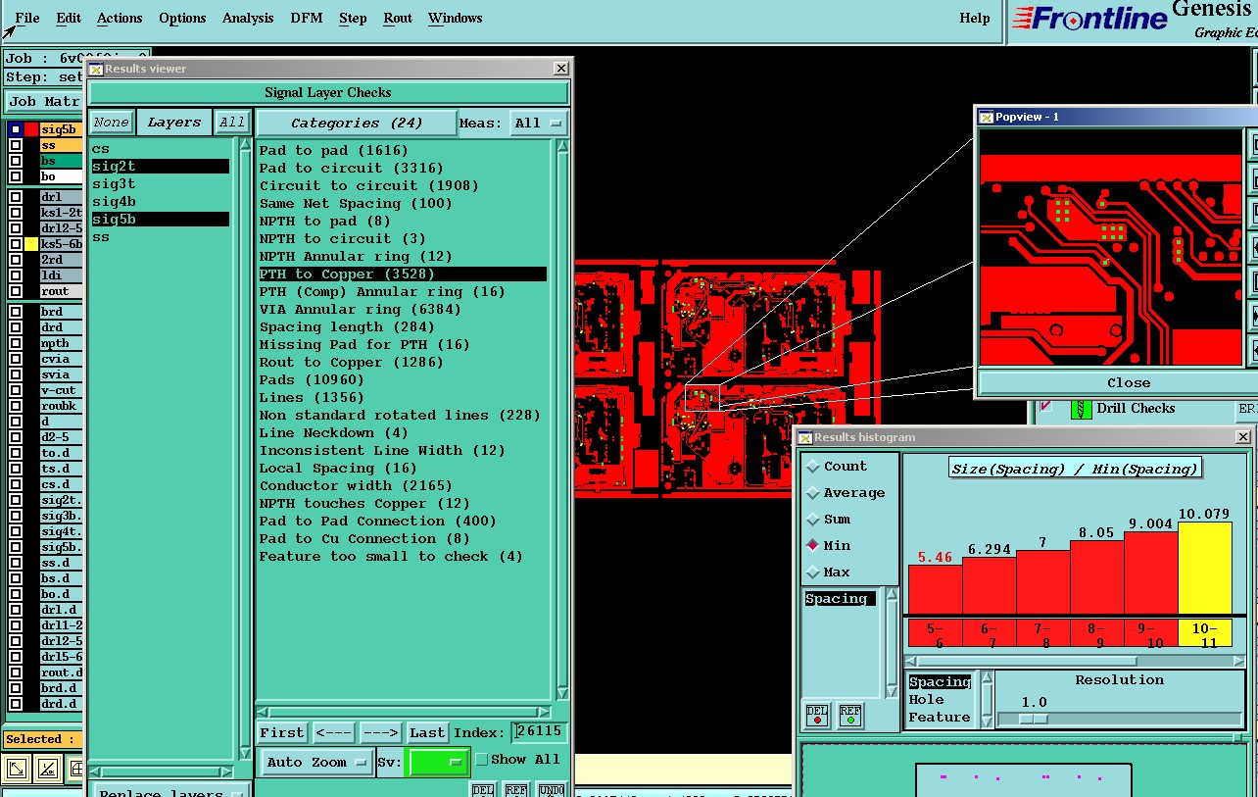Toggle the drl layer checkbox
This screenshot has height=797, width=1258.
point(16,197)
